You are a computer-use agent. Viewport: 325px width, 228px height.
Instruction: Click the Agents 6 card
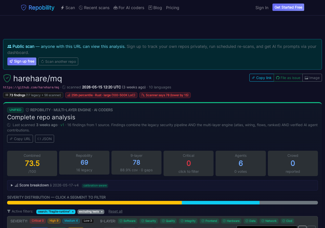coord(241,163)
